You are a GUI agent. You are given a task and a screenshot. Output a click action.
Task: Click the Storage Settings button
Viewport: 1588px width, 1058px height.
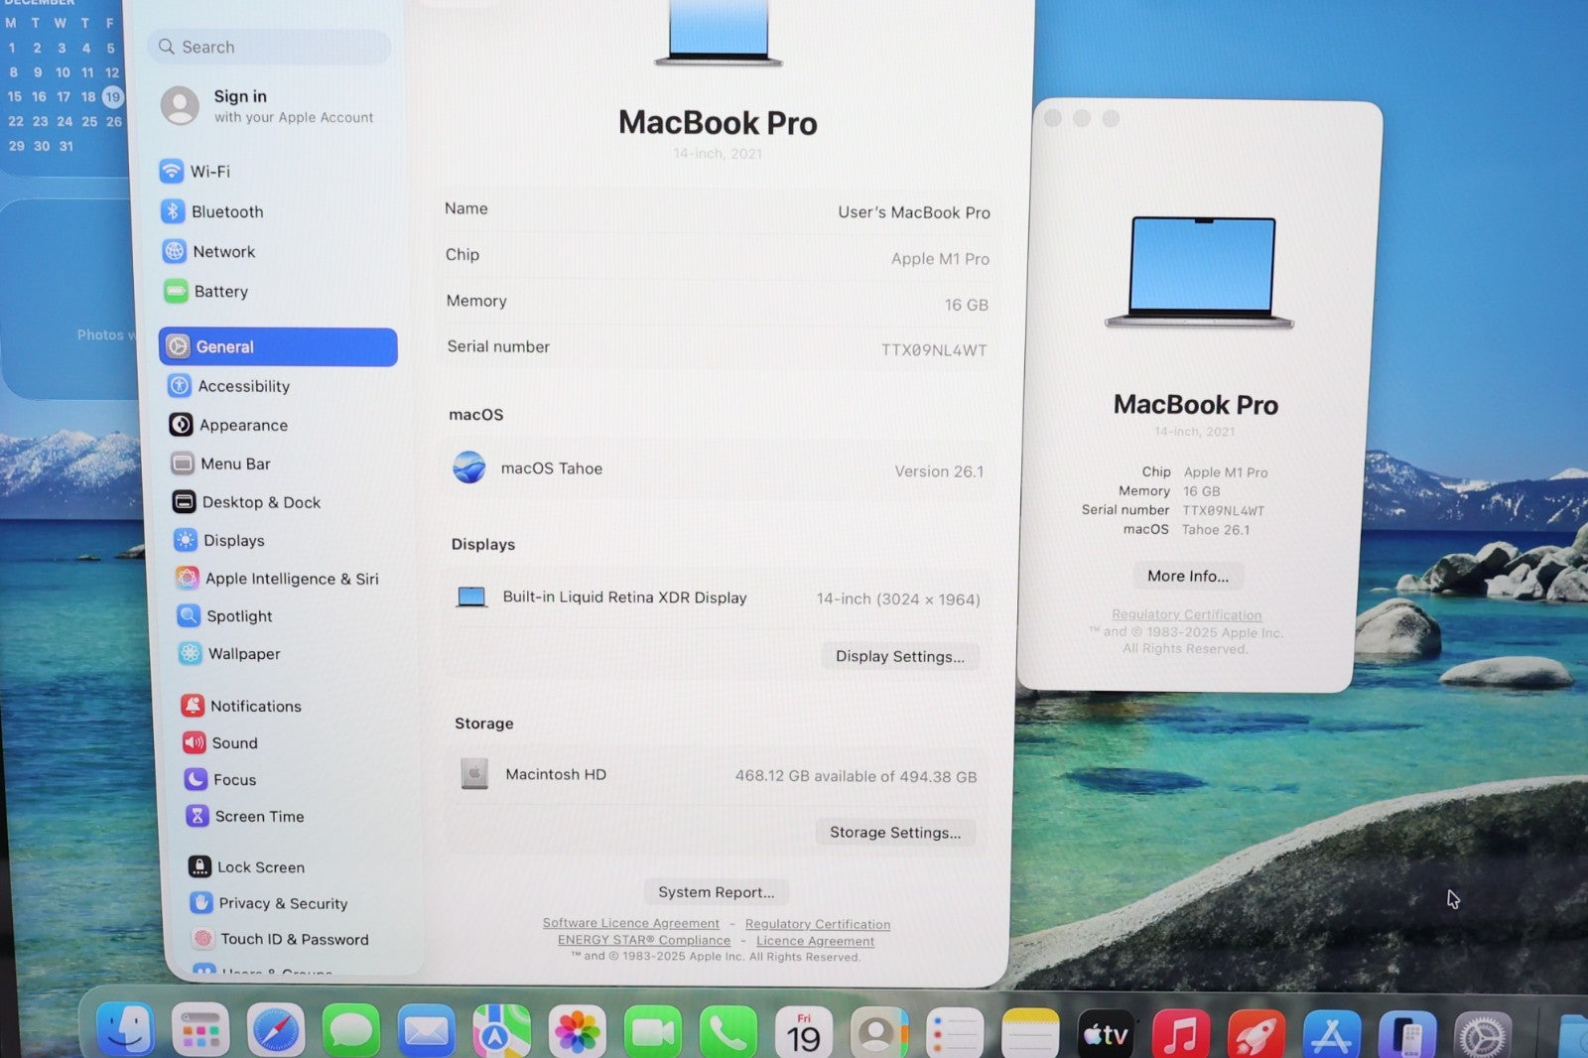895,833
